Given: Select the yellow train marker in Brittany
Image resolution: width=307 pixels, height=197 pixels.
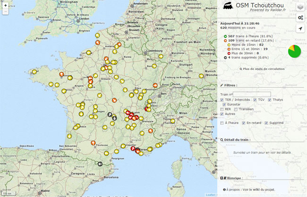Looking at the screenshot, I should [x=34, y=72].
